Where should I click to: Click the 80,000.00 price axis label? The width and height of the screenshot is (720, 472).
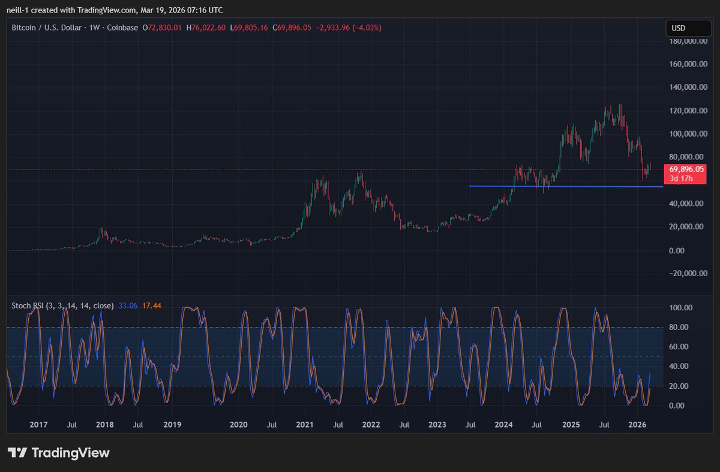(687, 157)
